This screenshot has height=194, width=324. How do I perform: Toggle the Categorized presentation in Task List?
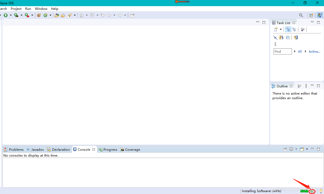click(x=288, y=29)
